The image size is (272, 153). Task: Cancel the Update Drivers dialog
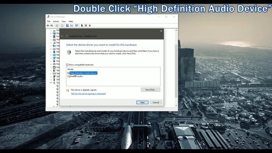click(x=156, y=102)
